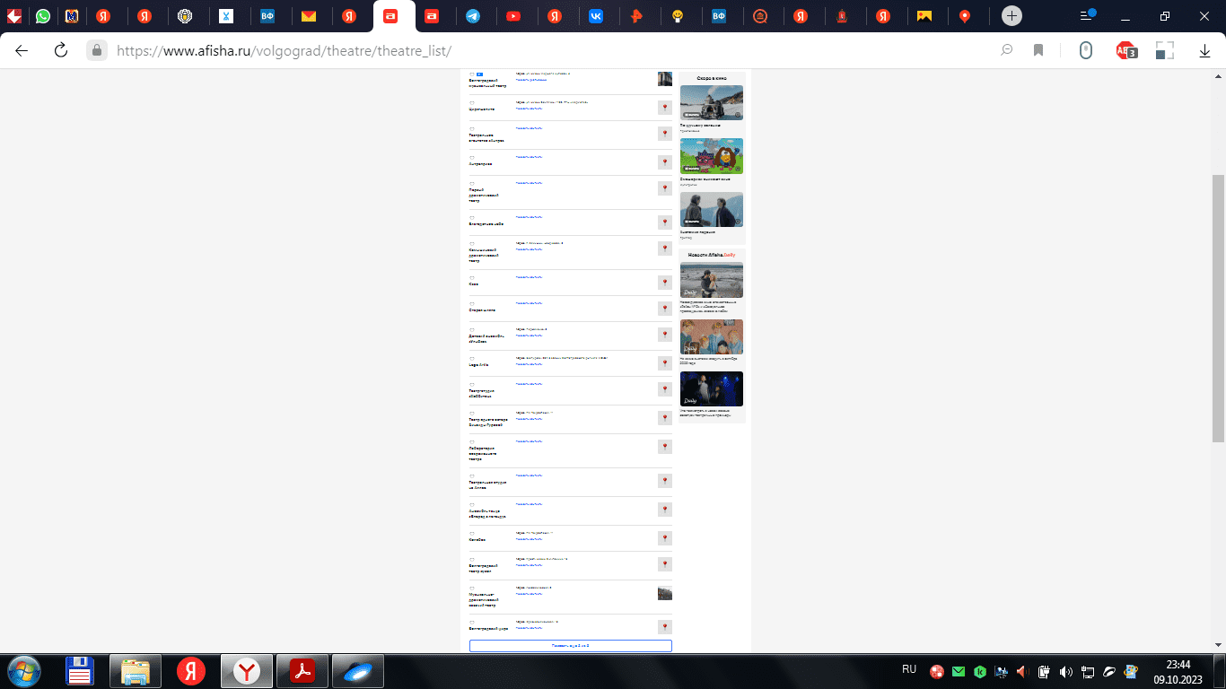This screenshot has width=1226, height=689.
Task: Toggle heart for Волгоградский театр кукол
Action: click(x=472, y=560)
